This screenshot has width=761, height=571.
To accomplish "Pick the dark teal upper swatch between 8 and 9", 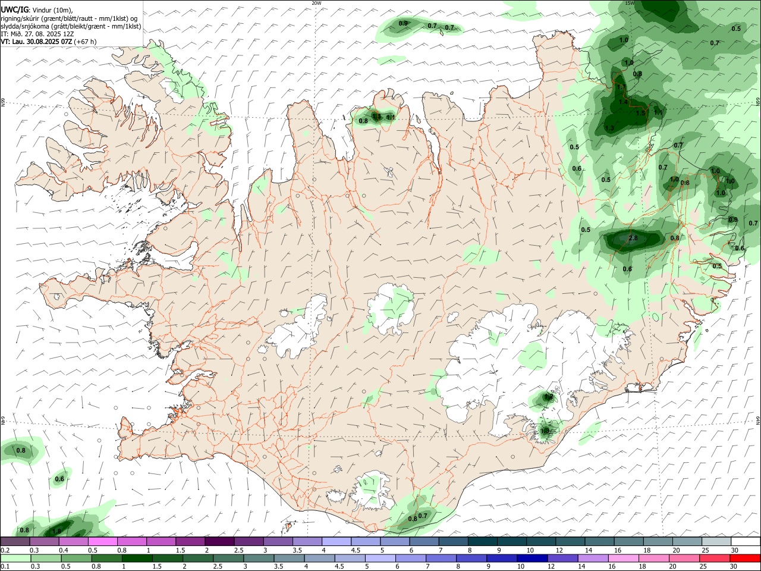I will click(482, 541).
